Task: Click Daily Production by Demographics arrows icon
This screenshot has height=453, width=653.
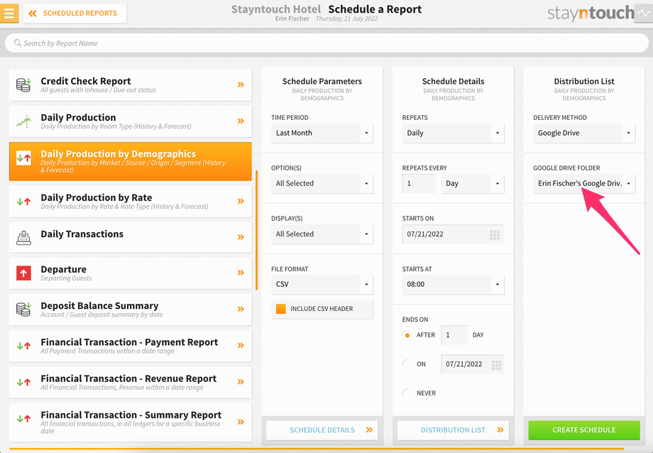Action: pyautogui.click(x=23, y=158)
